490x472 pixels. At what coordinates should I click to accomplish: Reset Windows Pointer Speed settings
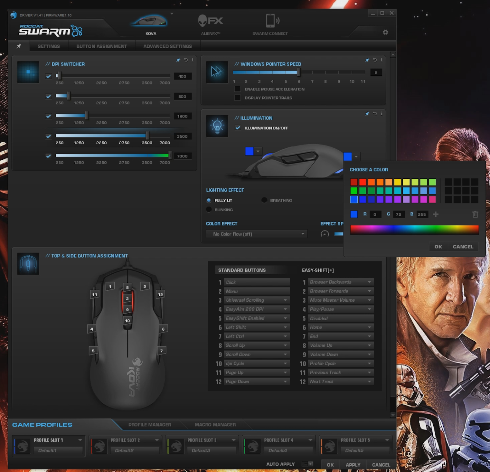pyautogui.click(x=375, y=60)
